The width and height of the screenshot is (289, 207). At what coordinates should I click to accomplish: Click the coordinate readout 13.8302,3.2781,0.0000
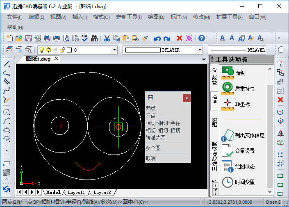click(x=229, y=202)
